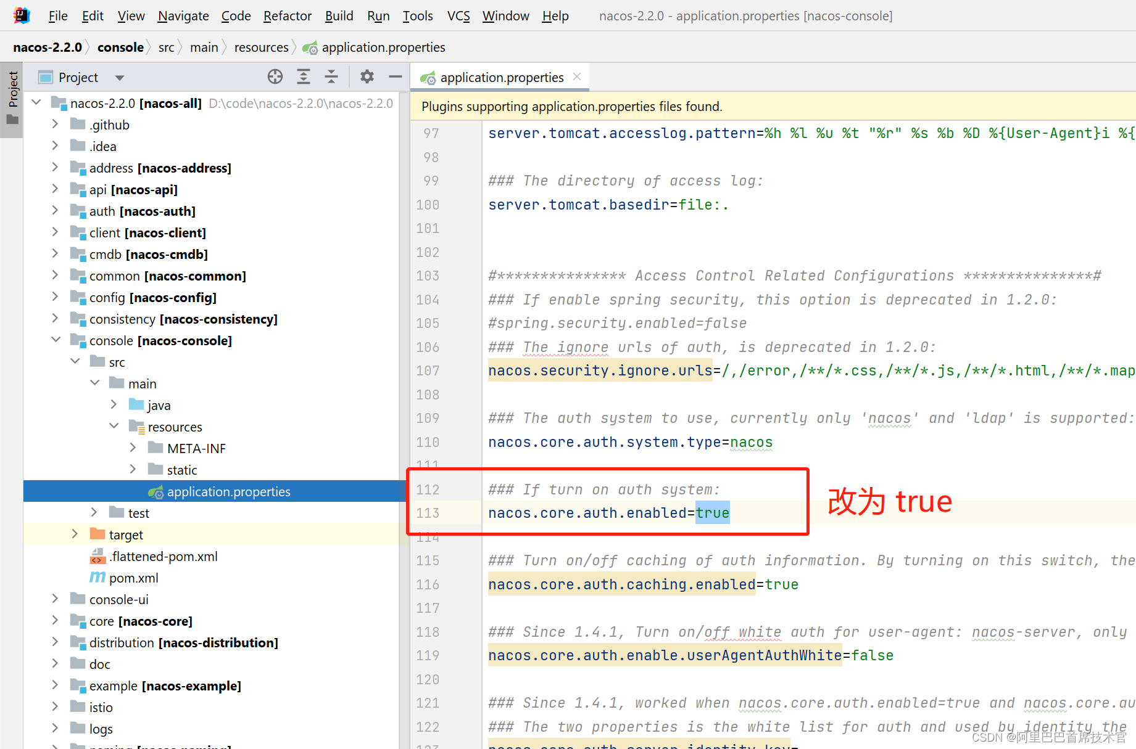
Task: Click the java source folder icon
Action: tap(136, 404)
